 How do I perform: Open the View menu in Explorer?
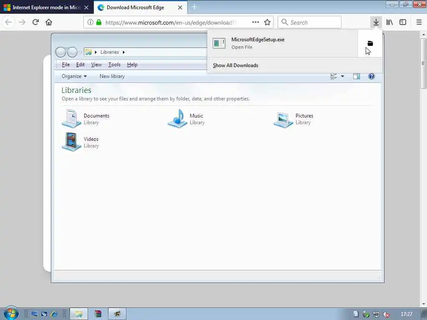(96, 65)
